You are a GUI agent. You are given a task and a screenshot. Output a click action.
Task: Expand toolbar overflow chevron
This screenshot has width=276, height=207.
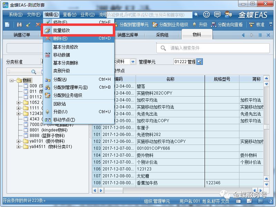coord(271,24)
